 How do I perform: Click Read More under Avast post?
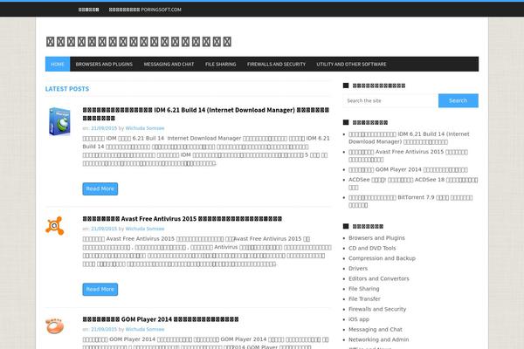coord(100,289)
